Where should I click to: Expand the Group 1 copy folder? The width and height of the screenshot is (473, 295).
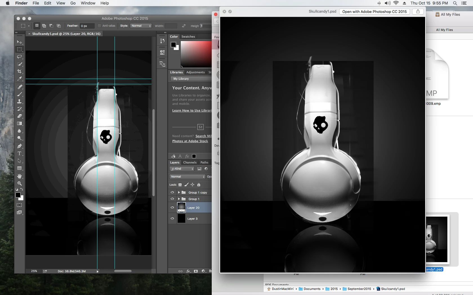[x=179, y=192]
